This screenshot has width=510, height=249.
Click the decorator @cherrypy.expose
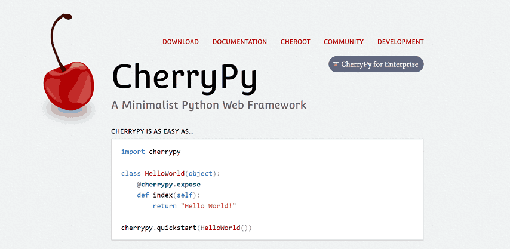(168, 185)
